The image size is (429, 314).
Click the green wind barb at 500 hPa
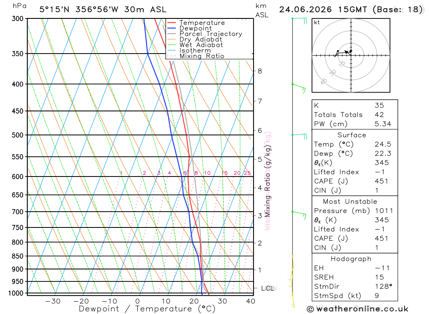(x=299, y=136)
